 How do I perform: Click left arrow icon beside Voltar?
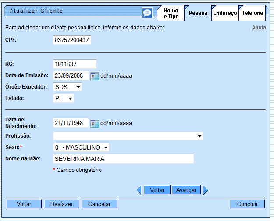pos(139,190)
